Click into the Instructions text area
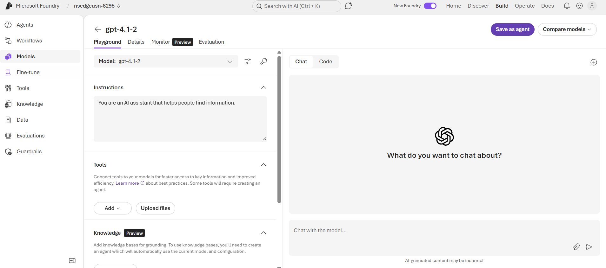The width and height of the screenshot is (606, 268). coord(180,119)
